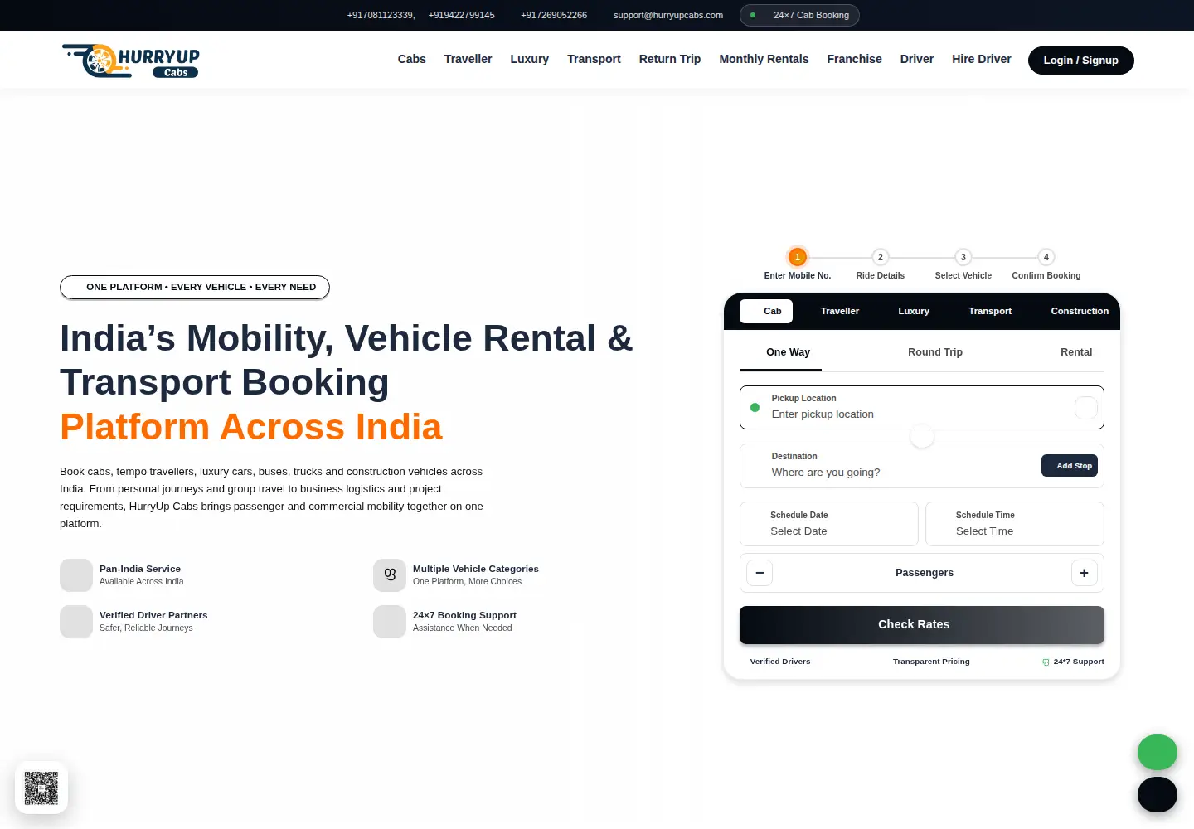
Task: Click the 24×7 Booking Support feature icon
Action: pos(390,622)
